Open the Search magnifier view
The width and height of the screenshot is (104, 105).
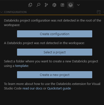(38, 5)
